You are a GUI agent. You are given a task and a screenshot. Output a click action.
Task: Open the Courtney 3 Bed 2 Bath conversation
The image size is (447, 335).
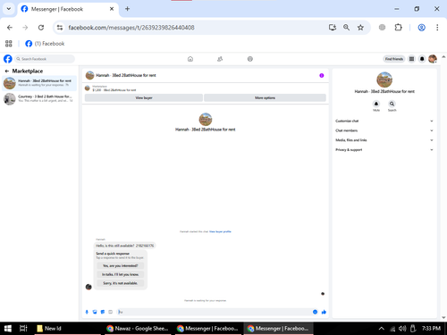tap(39, 99)
